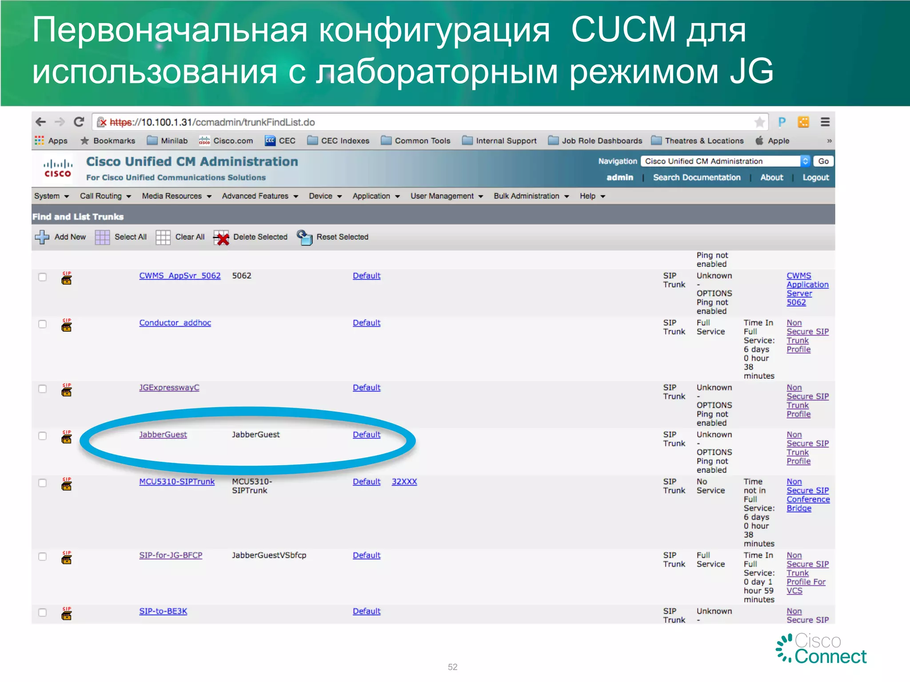Open the browser hamburger menu
This screenshot has width=910, height=682.
825,122
